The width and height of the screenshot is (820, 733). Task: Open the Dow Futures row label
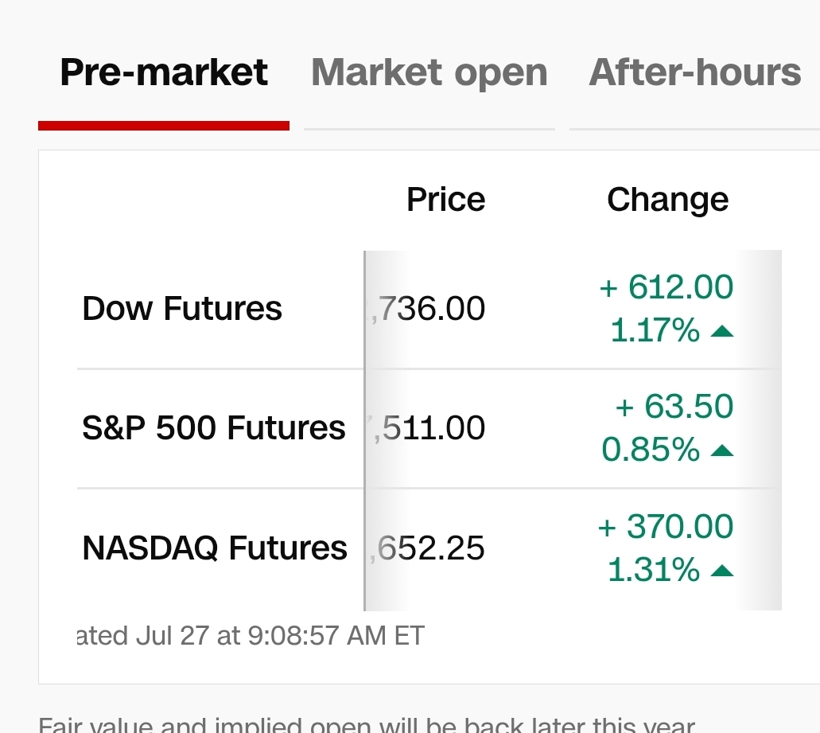pos(182,308)
